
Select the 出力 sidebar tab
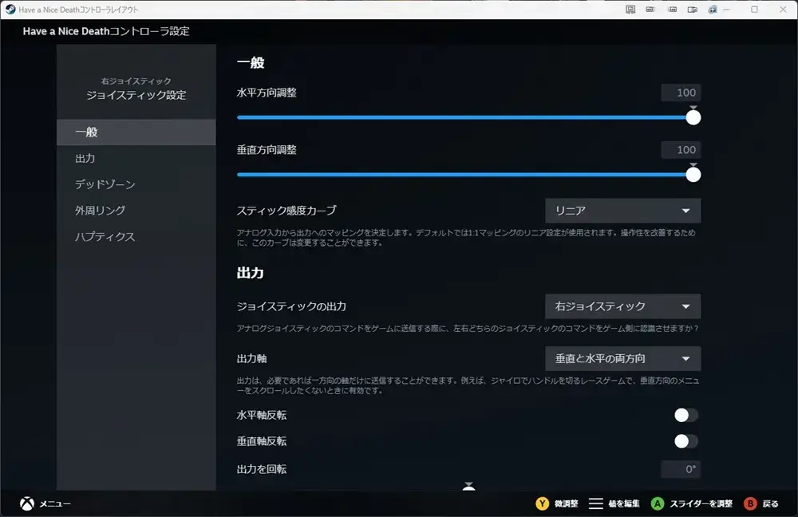(136, 158)
